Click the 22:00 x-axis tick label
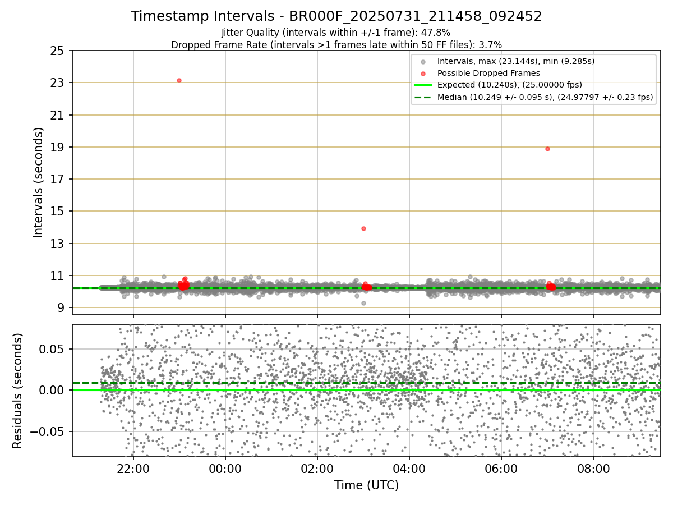The image size is (673, 505). coord(133,469)
